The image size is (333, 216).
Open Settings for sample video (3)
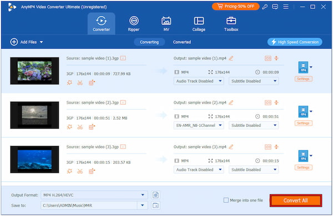click(303, 167)
